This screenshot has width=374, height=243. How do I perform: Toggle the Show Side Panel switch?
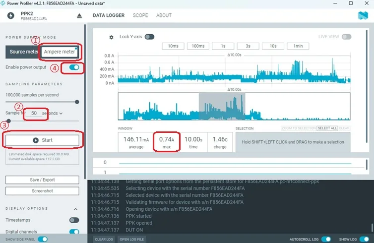[x=43, y=239]
